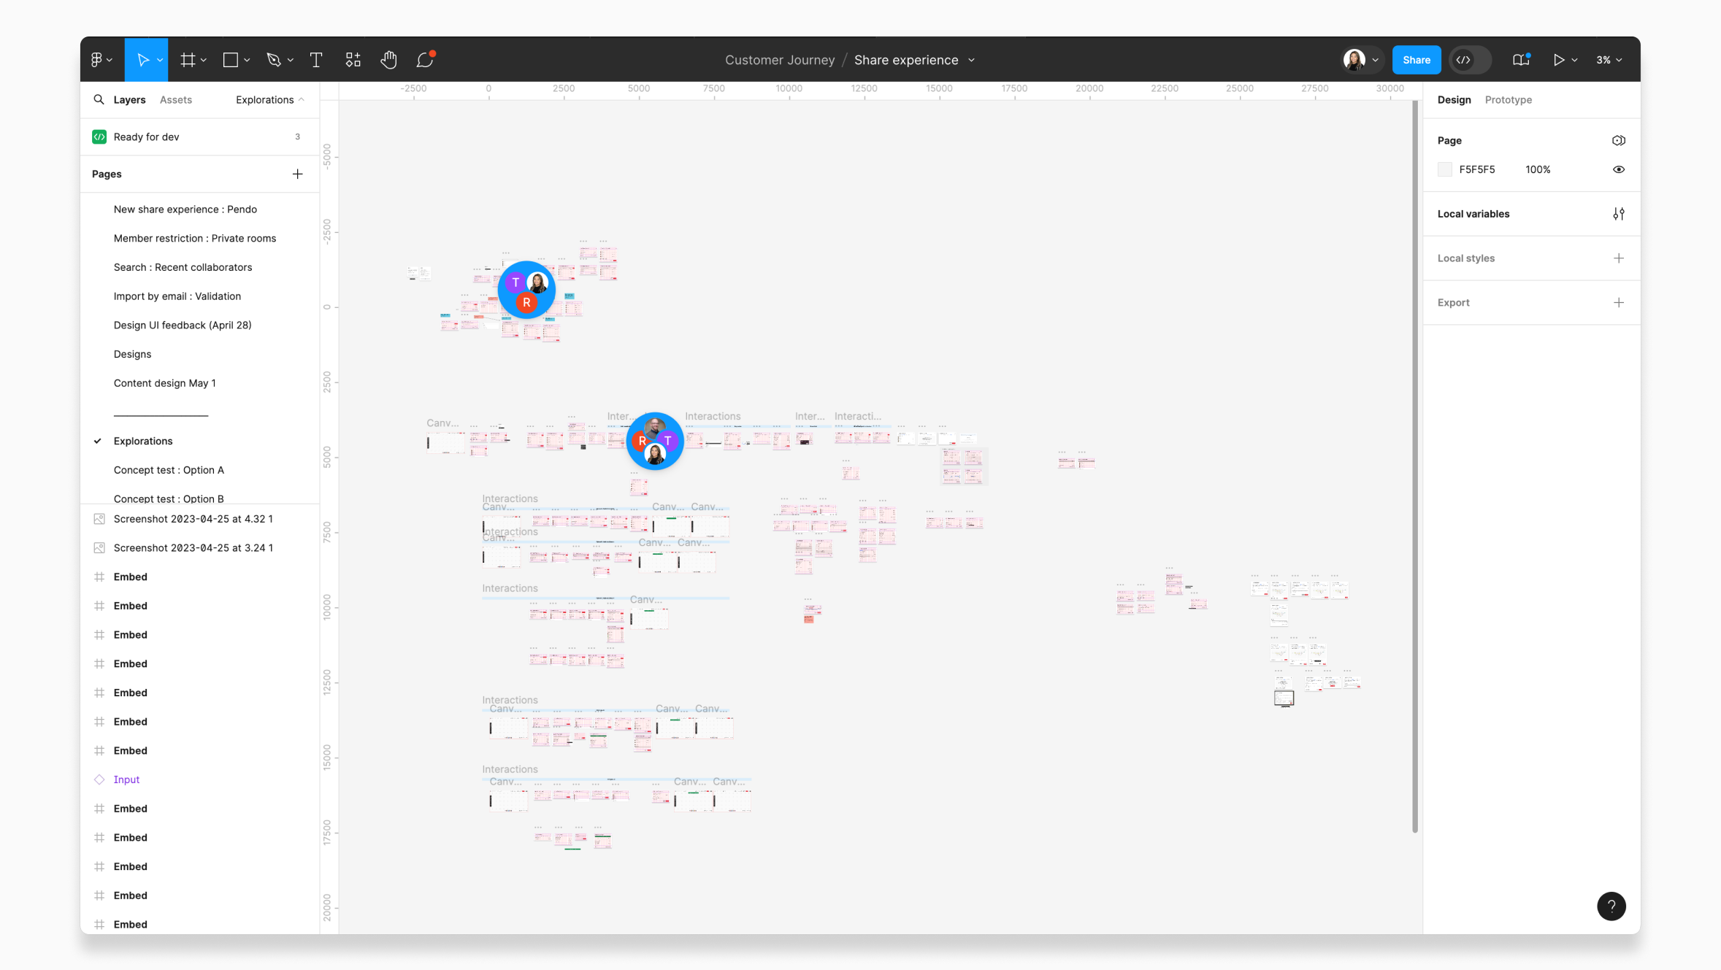Add an export setting
1721x970 pixels.
pyautogui.click(x=1618, y=302)
